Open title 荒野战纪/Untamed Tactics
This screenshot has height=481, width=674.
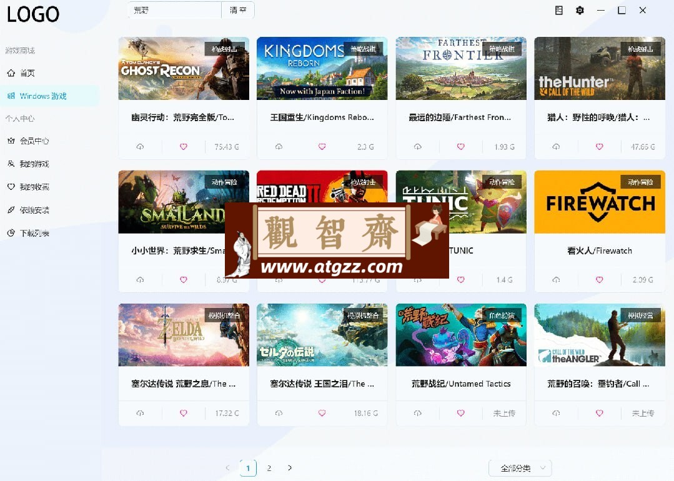point(461,384)
